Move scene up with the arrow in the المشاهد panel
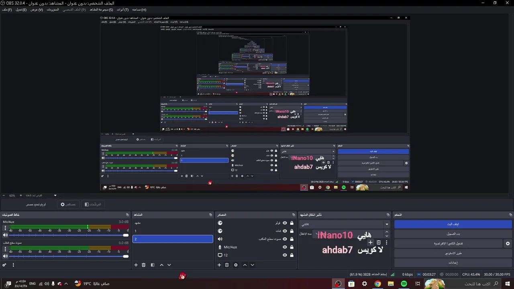Viewport: 514px width, 289px height. click(x=161, y=265)
